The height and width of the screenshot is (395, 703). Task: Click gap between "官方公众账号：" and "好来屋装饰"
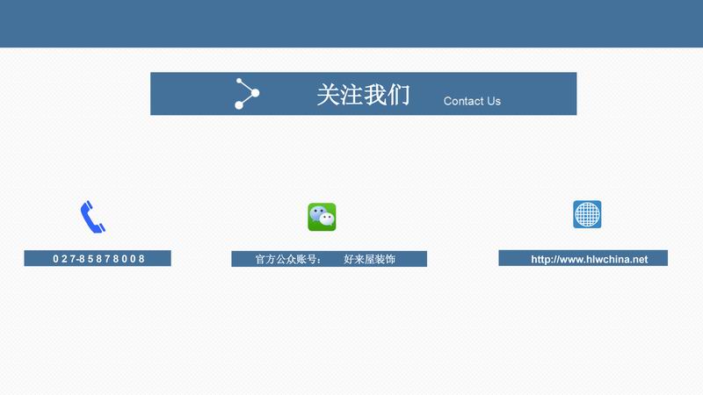pyautogui.click(x=333, y=260)
